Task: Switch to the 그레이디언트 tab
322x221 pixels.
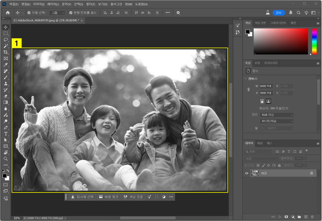Action: pyautogui.click(x=278, y=23)
